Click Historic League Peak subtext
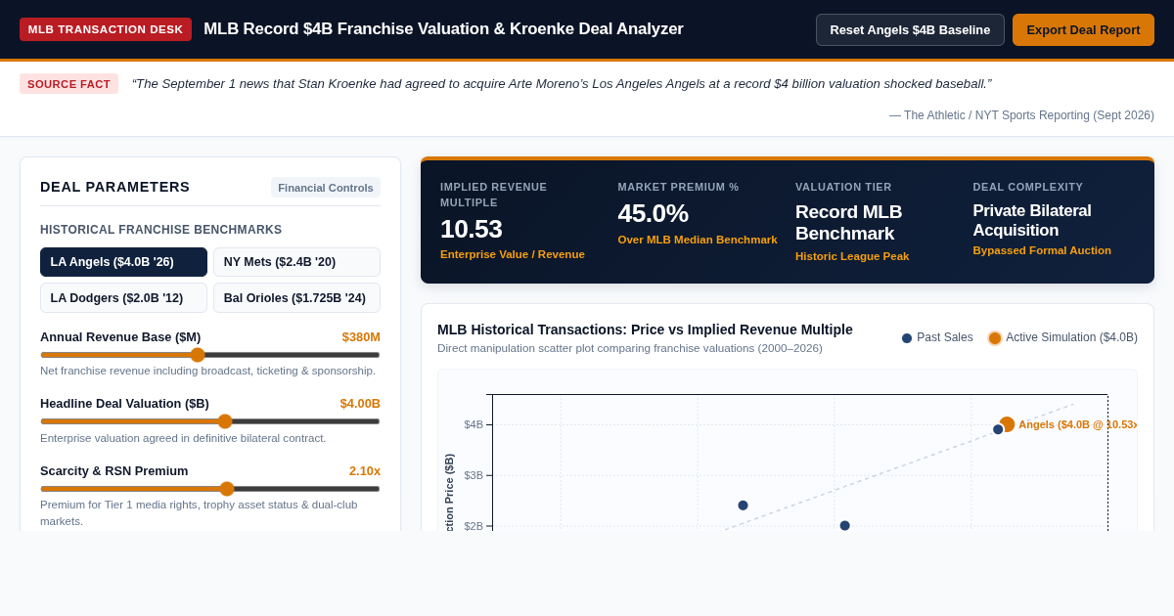Screen dimensions: 1174x616 pyautogui.click(x=852, y=256)
